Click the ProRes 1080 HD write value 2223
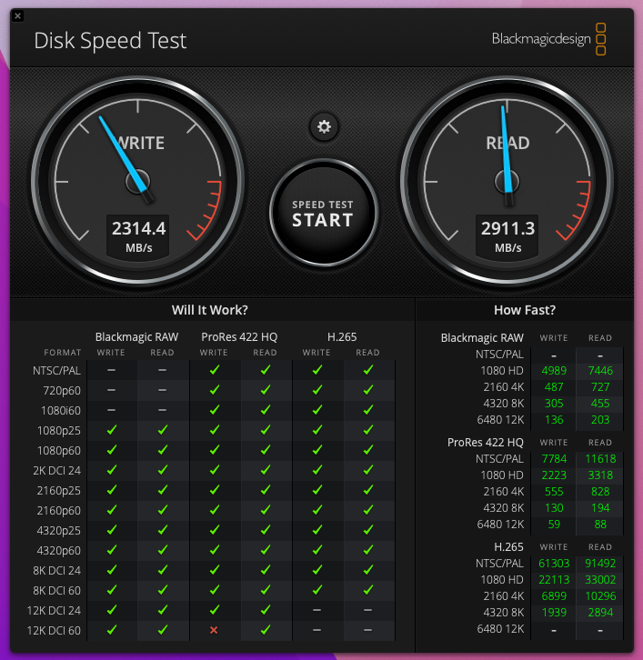The width and height of the screenshot is (643, 660). [x=554, y=475]
